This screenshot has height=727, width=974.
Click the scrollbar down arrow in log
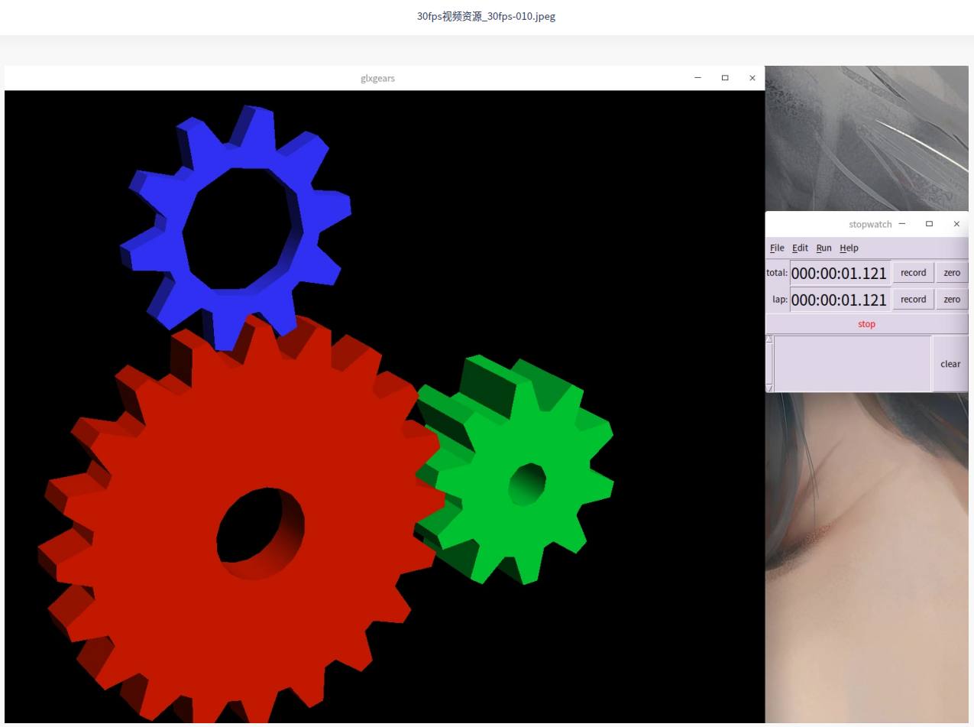tap(769, 388)
